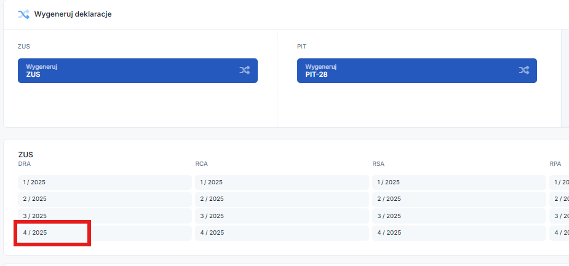Click the RPA column header
This screenshot has width=569, height=266.
[x=555, y=164]
